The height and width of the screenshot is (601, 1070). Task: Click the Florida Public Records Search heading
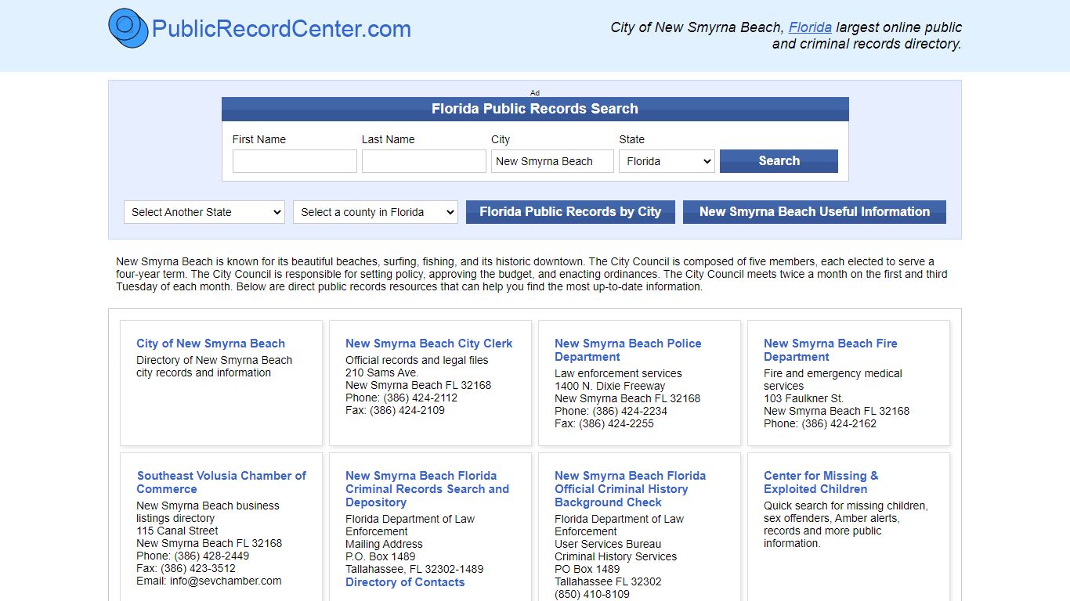[x=535, y=109]
